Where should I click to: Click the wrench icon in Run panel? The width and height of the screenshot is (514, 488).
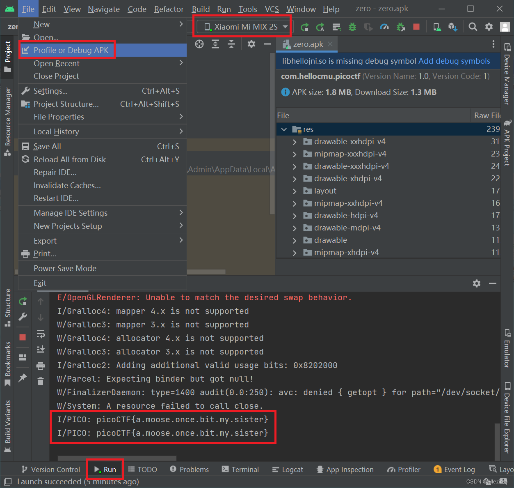[x=23, y=317]
